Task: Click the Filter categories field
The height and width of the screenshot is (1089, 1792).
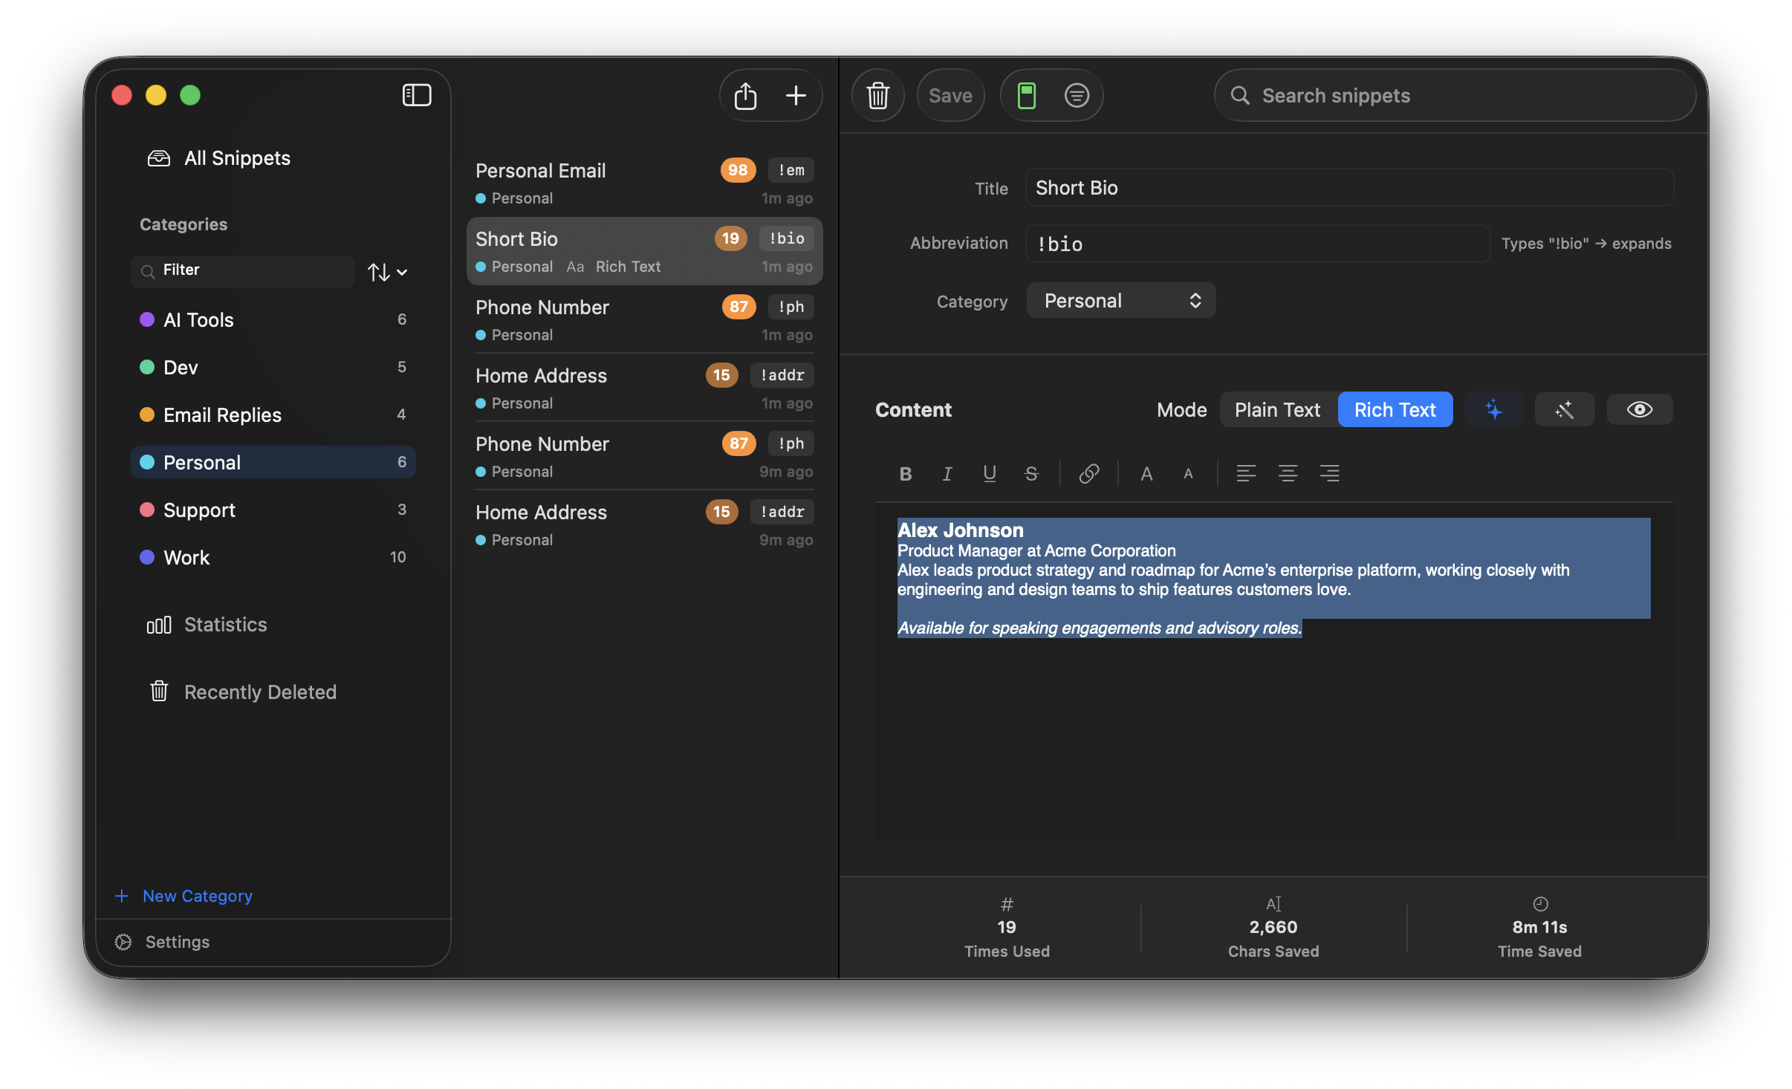Action: pyautogui.click(x=243, y=270)
